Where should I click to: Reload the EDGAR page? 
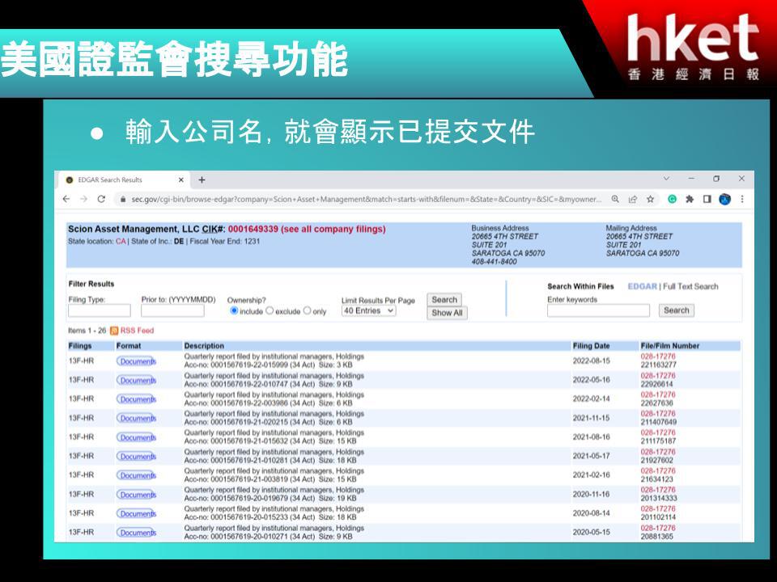pos(102,199)
